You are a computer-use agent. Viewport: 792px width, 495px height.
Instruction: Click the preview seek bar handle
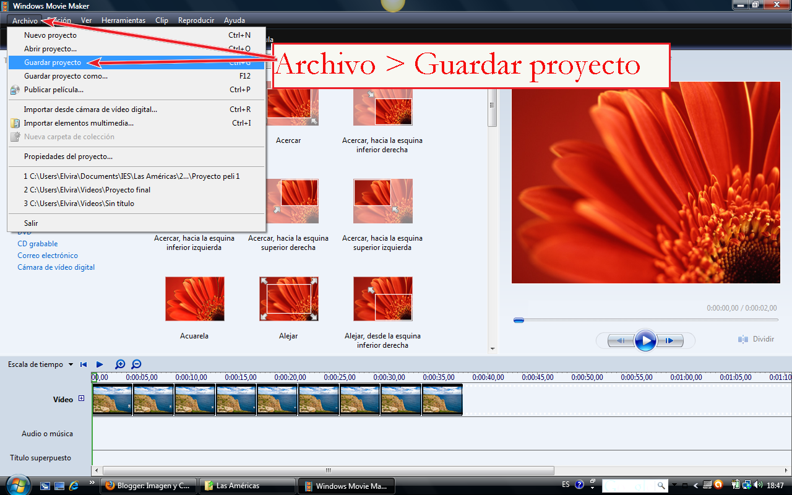[519, 320]
